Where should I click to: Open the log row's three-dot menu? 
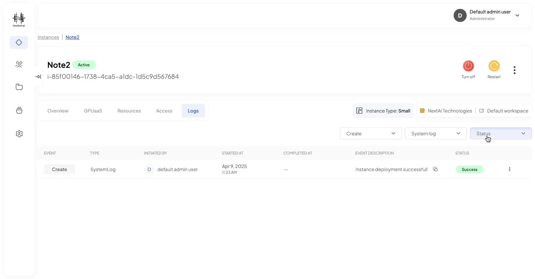[x=510, y=169]
